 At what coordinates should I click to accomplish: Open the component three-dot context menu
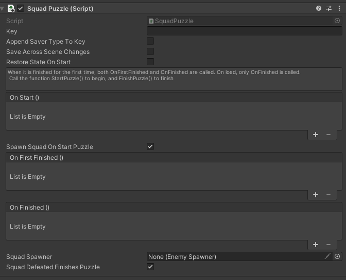click(x=339, y=8)
